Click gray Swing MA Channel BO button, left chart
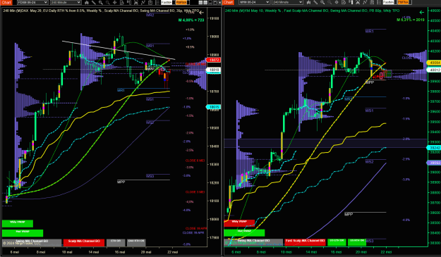The image size is (441, 257). point(32,243)
